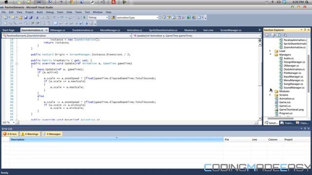312x175 pixels.
Task: Click the Open File folder icon
Action: coord(20,17)
